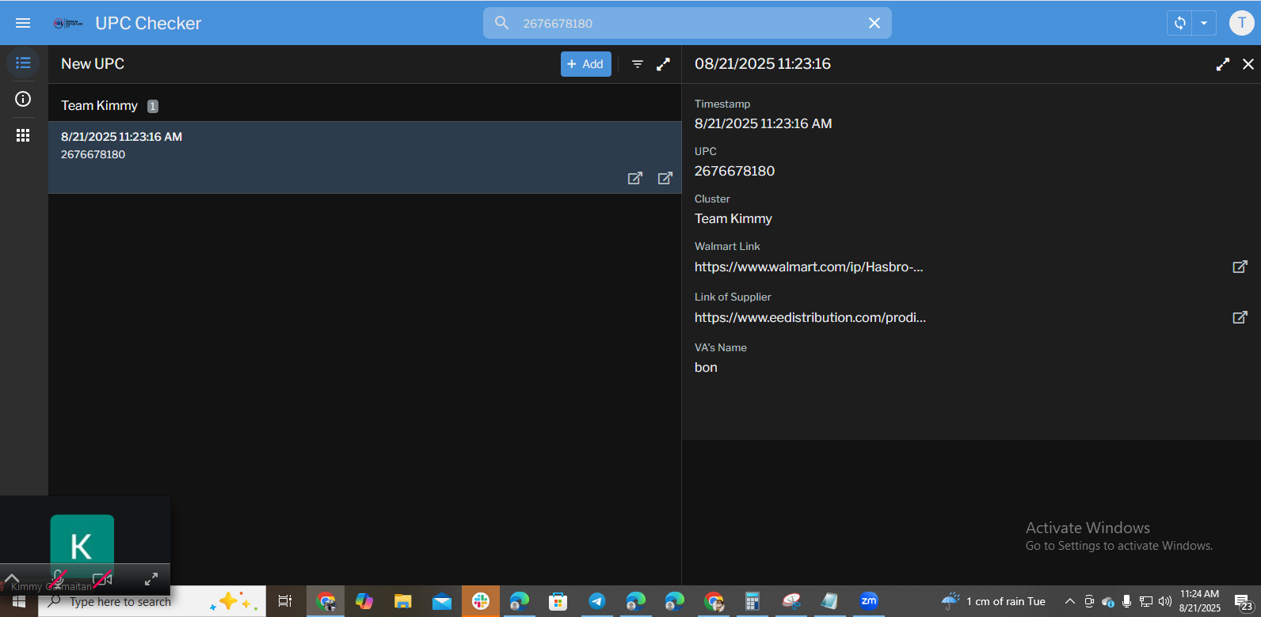Image resolution: width=1261 pixels, height=617 pixels.
Task: Open the hamburger navigation menu
Action: pos(23,23)
